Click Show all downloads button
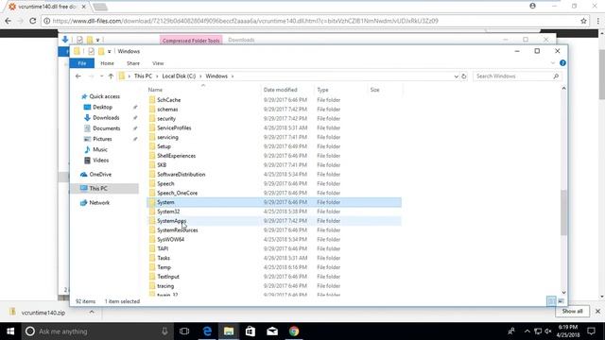The image size is (605, 340). 572,311
